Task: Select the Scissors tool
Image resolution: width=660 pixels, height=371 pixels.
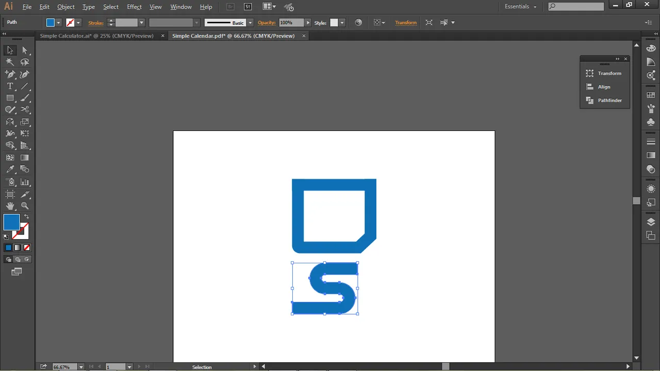Action: 25,110
